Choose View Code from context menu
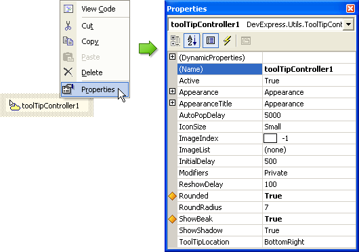This screenshot has height=252, width=359. click(98, 9)
